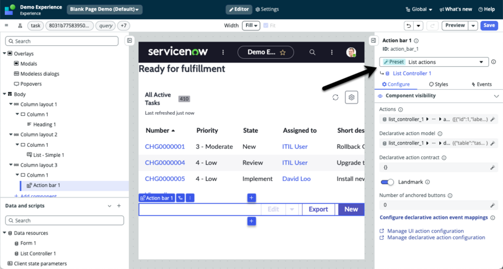The width and height of the screenshot is (503, 269).
Task: Click info icon next to Landmark
Action: click(427, 182)
